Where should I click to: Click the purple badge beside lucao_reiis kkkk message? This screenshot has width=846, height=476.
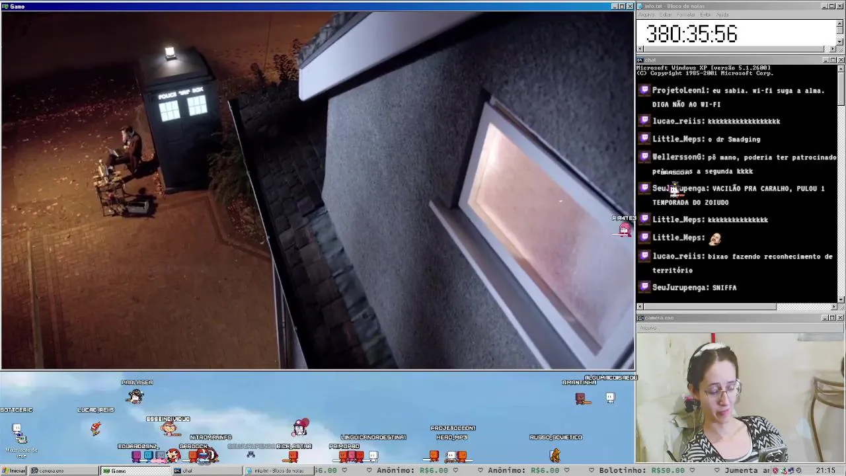[x=644, y=120]
